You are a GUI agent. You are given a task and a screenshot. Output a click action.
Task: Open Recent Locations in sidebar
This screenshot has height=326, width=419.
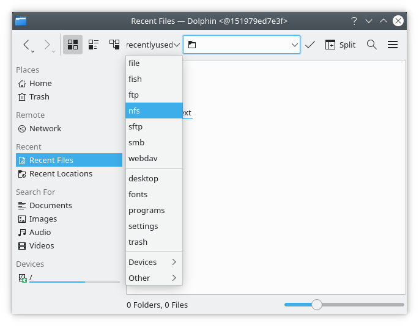click(x=61, y=174)
